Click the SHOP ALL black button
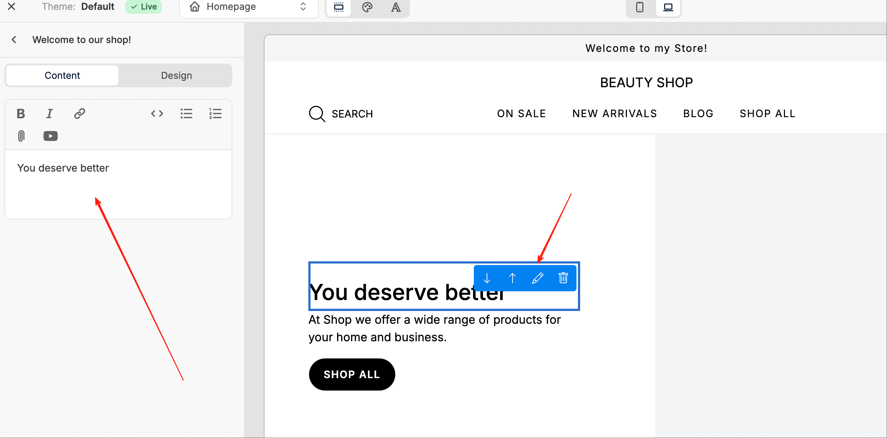Viewport: 887px width, 438px height. 352,374
